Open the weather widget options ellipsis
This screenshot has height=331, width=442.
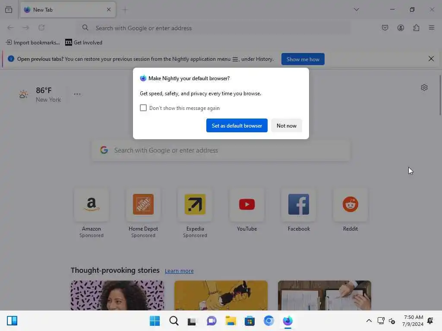[77, 94]
